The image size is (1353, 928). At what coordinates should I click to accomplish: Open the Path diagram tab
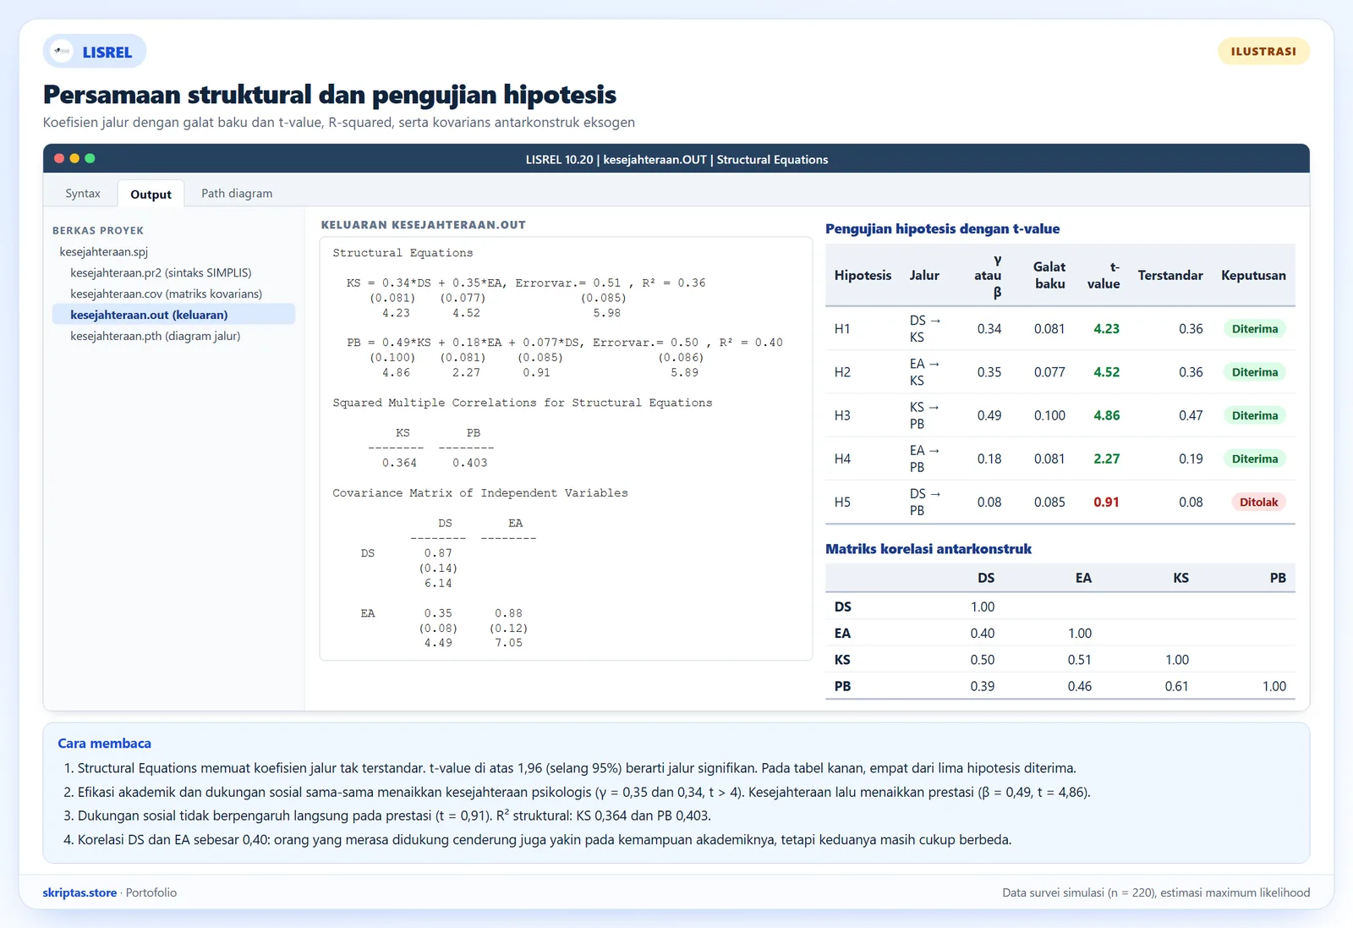click(237, 194)
